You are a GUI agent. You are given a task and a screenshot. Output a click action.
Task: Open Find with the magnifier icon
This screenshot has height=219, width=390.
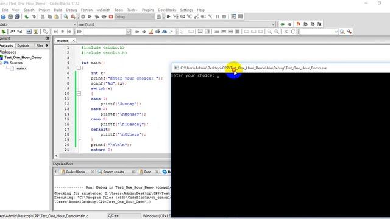click(x=66, y=16)
